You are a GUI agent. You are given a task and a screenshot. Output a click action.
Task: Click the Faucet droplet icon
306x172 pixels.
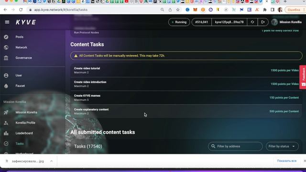(6, 86)
